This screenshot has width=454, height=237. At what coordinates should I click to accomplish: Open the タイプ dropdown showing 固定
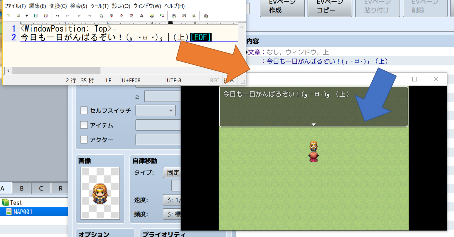pos(172,172)
